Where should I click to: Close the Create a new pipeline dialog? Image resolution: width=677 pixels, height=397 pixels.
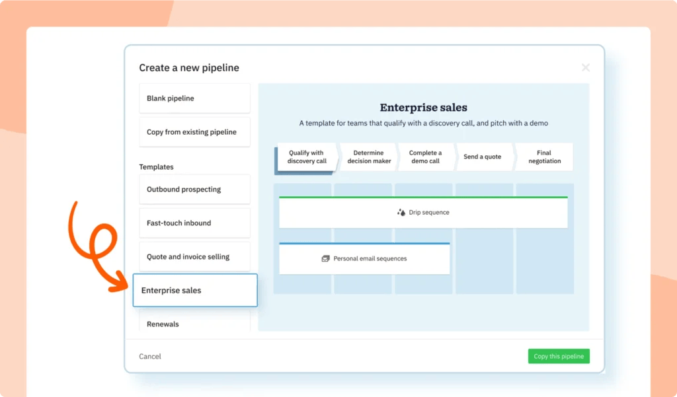pyautogui.click(x=585, y=67)
